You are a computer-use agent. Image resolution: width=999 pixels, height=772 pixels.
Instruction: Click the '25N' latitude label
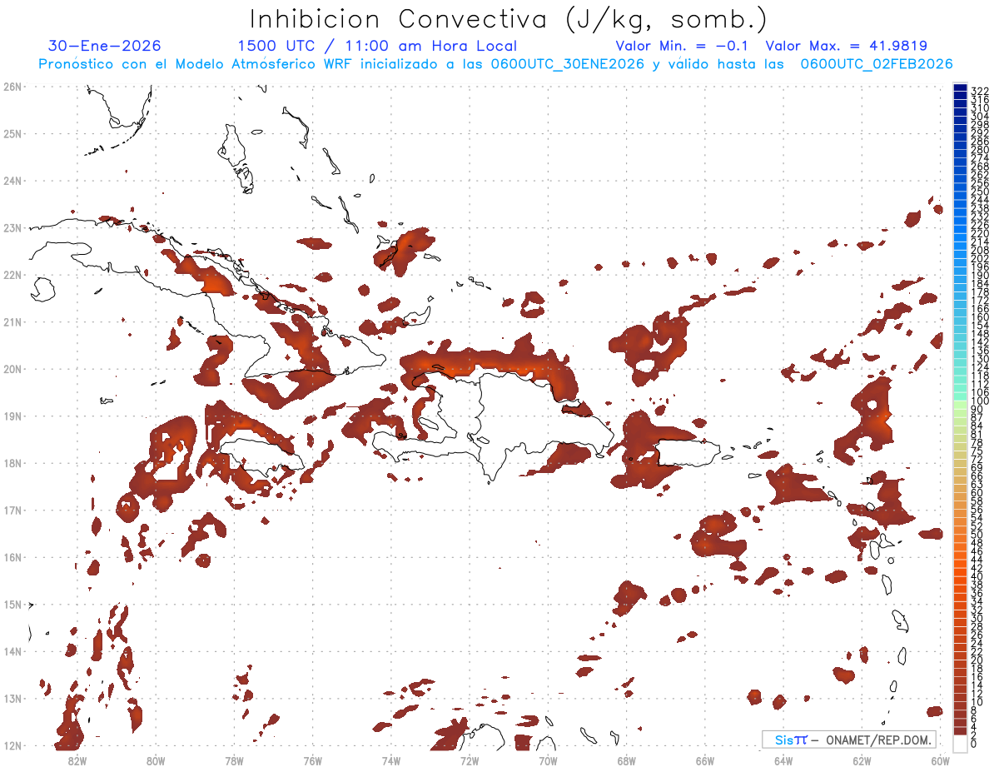pos(12,133)
